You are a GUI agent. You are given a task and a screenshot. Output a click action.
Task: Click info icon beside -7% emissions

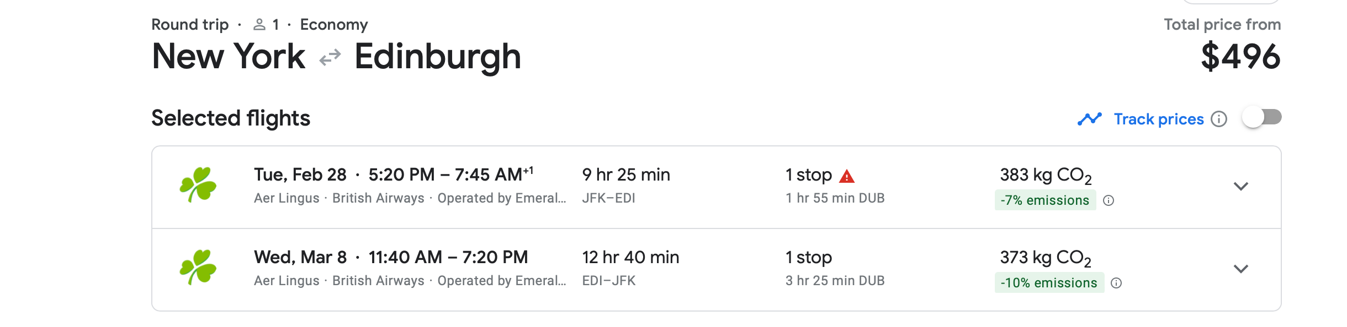(1109, 200)
